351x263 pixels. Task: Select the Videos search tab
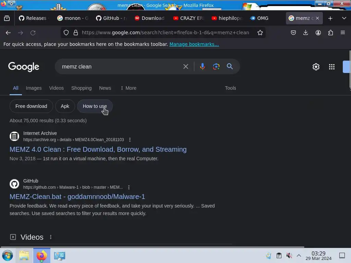57,88
